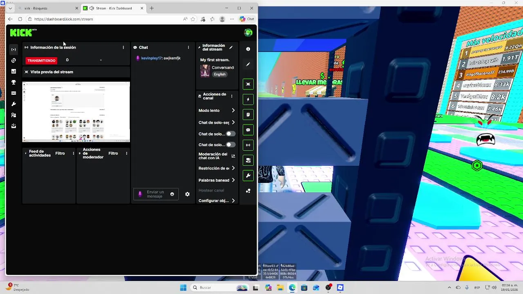The height and width of the screenshot is (294, 523).
Task: Toggle the lightning bolt widget button
Action: point(248,99)
